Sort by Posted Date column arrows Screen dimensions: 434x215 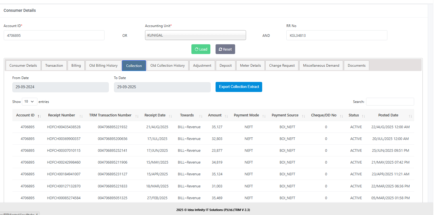click(410, 116)
